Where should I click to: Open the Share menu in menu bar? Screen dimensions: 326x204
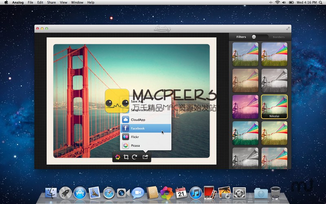[x=51, y=2]
